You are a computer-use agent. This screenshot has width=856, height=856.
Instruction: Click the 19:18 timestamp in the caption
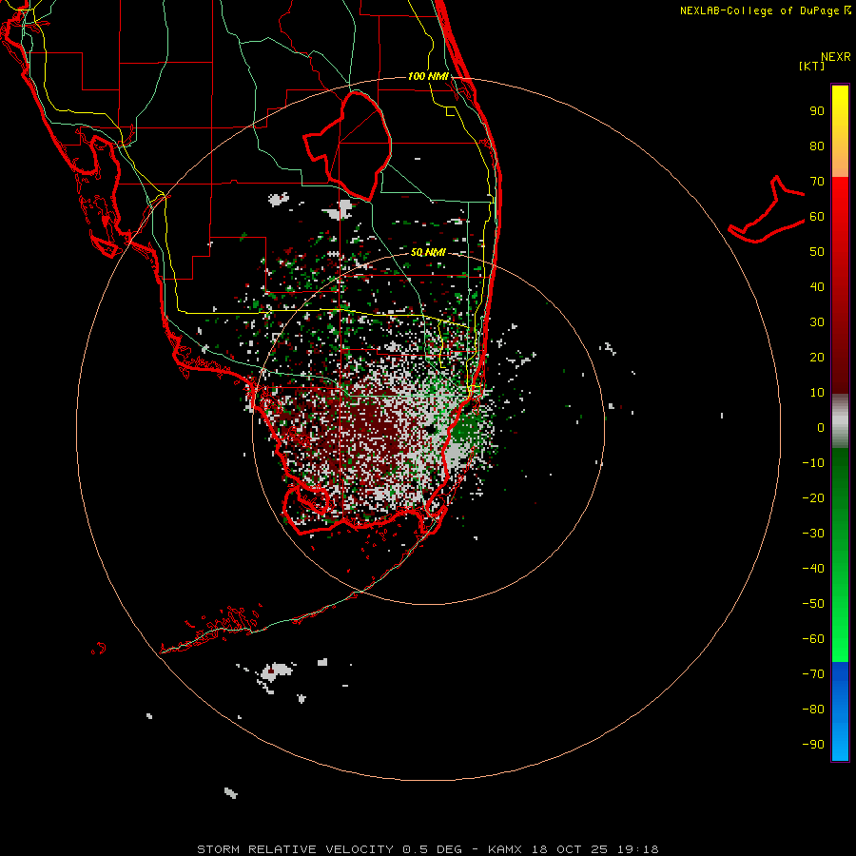637,849
